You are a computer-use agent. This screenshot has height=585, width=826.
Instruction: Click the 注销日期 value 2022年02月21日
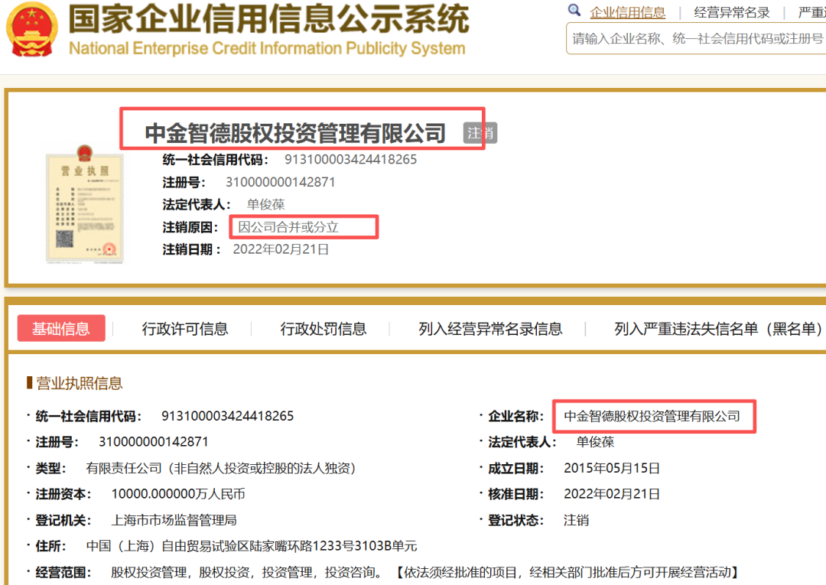pos(281,249)
